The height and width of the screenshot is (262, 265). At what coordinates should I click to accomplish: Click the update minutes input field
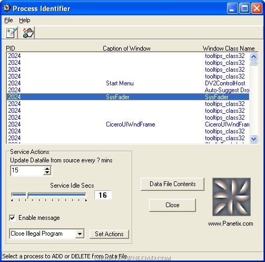point(27,170)
